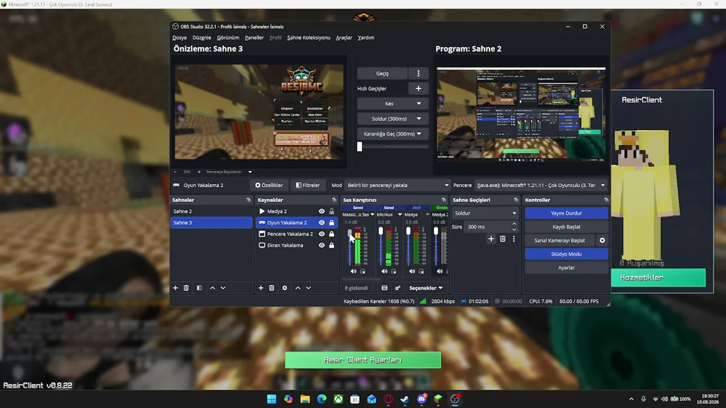This screenshot has width=726, height=408.
Task: Expand the Mic/Aux channel menu arrow
Action: point(400,215)
